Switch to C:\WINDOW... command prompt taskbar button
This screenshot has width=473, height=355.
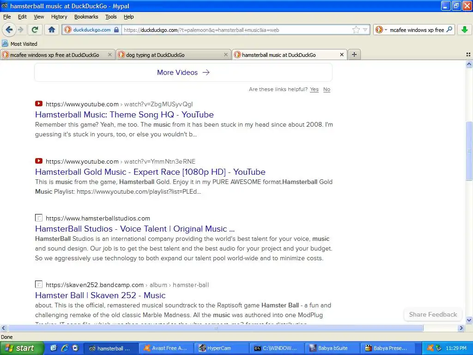pos(277,348)
